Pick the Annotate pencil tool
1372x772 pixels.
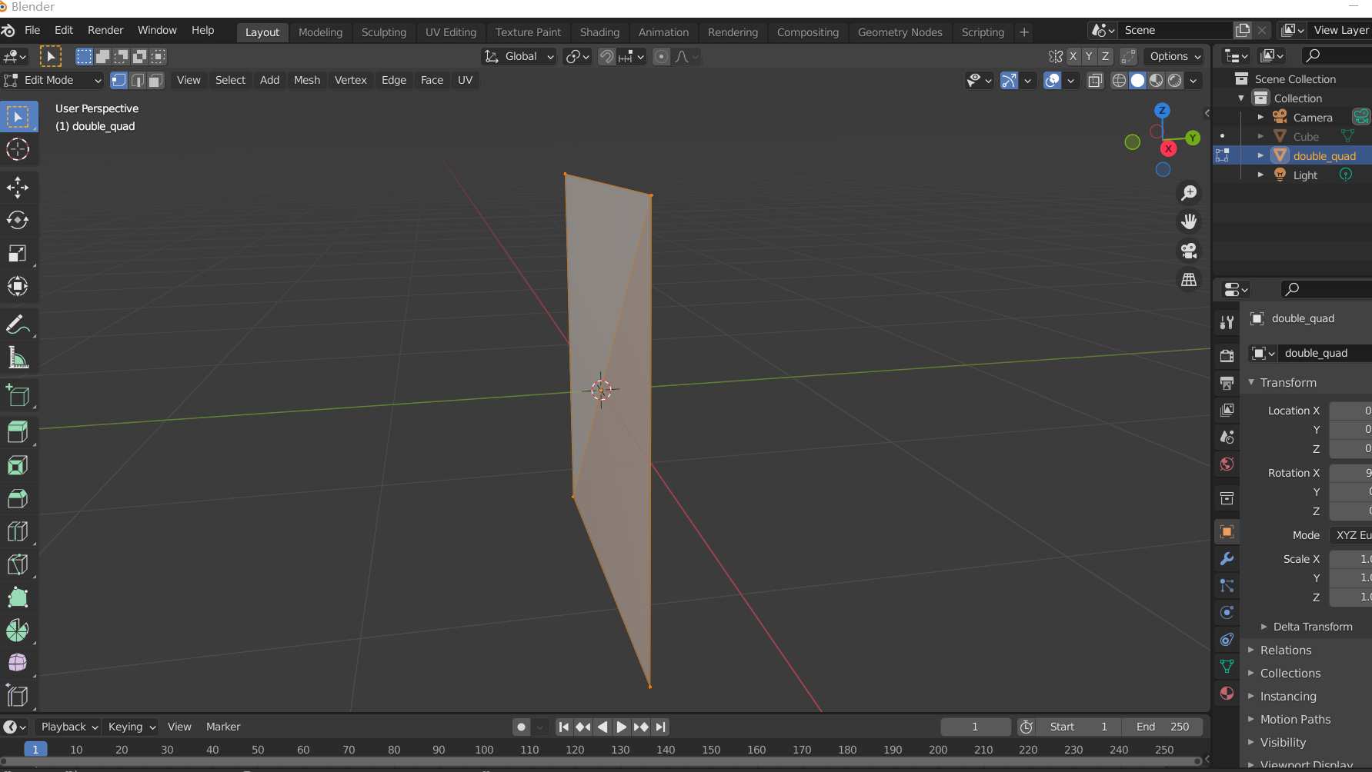[x=18, y=324]
